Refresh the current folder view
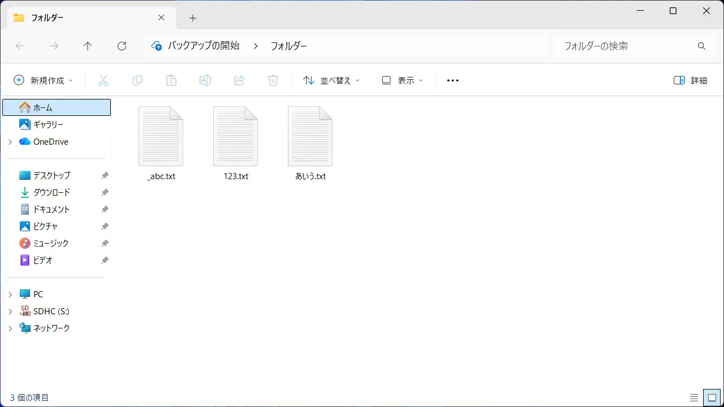The height and width of the screenshot is (407, 724). coord(122,46)
